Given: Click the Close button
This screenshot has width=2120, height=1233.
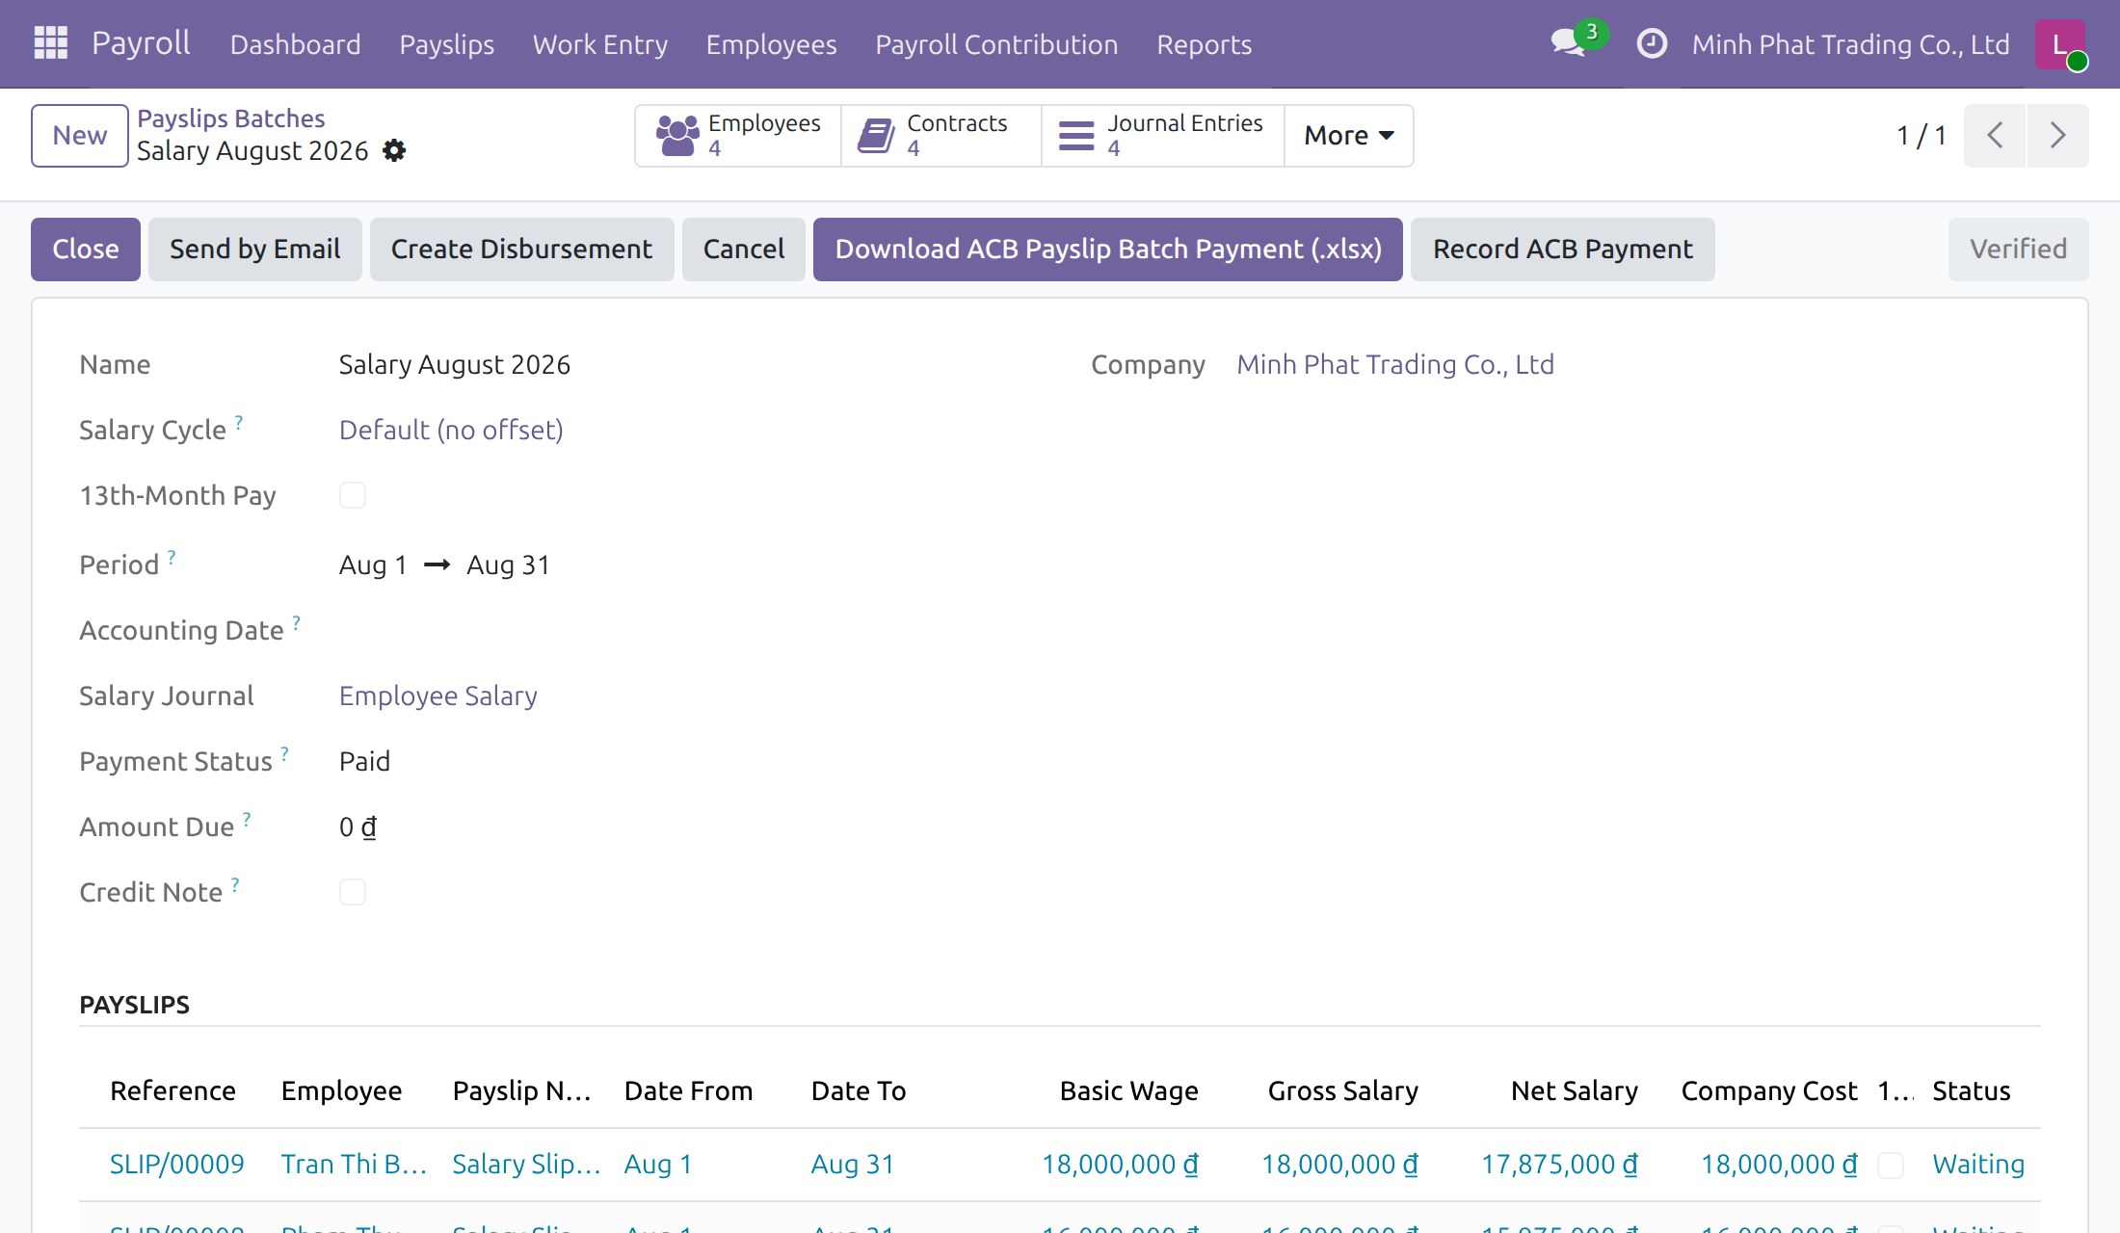Looking at the screenshot, I should [86, 249].
